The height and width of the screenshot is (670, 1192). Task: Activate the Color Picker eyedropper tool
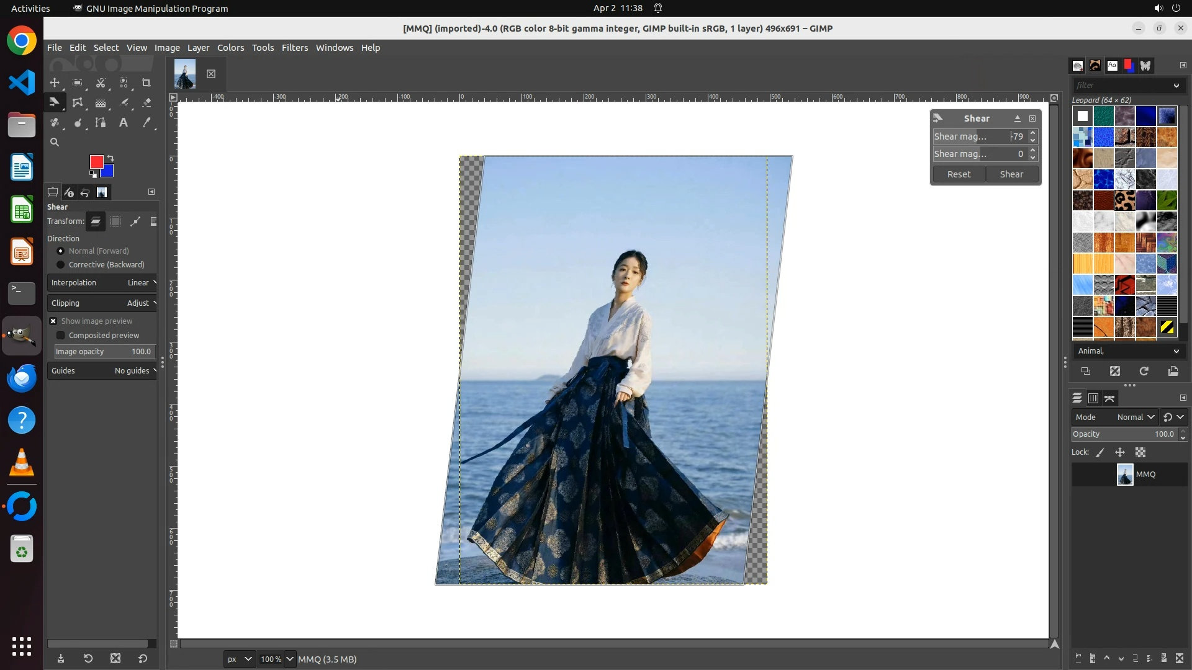pyautogui.click(x=147, y=123)
